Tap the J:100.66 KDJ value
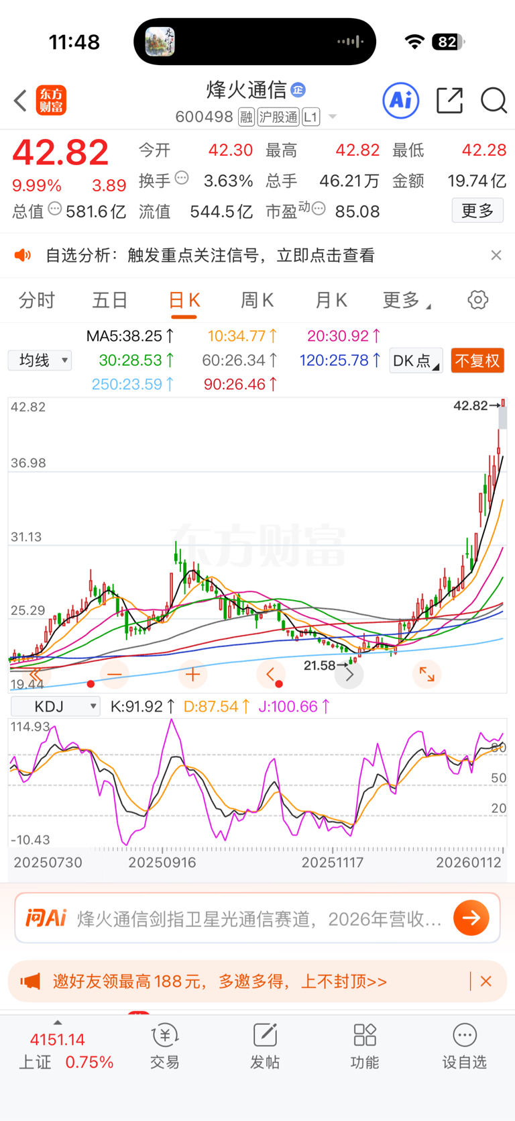The width and height of the screenshot is (515, 1121). [x=295, y=707]
